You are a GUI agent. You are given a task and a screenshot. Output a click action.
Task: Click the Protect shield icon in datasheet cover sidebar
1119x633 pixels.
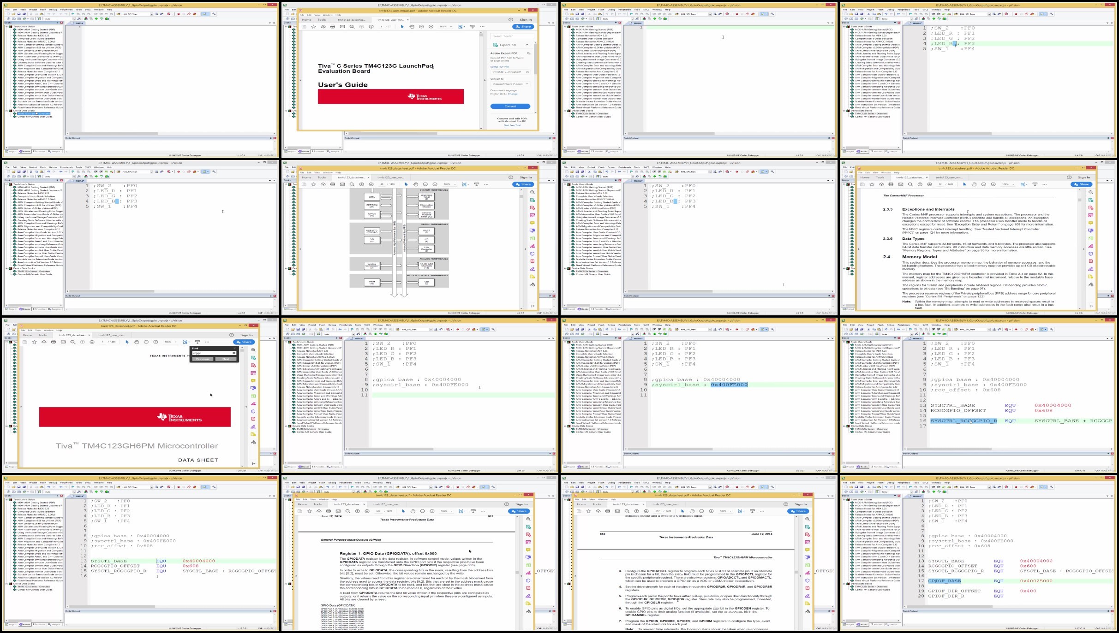(x=253, y=411)
